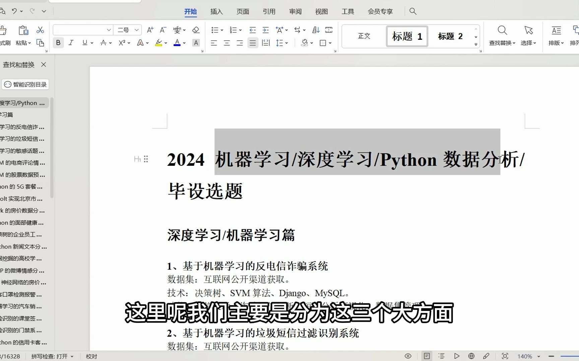Screen dimensions: 579x361
Task: Click the play reading mode icon
Action: point(456,356)
